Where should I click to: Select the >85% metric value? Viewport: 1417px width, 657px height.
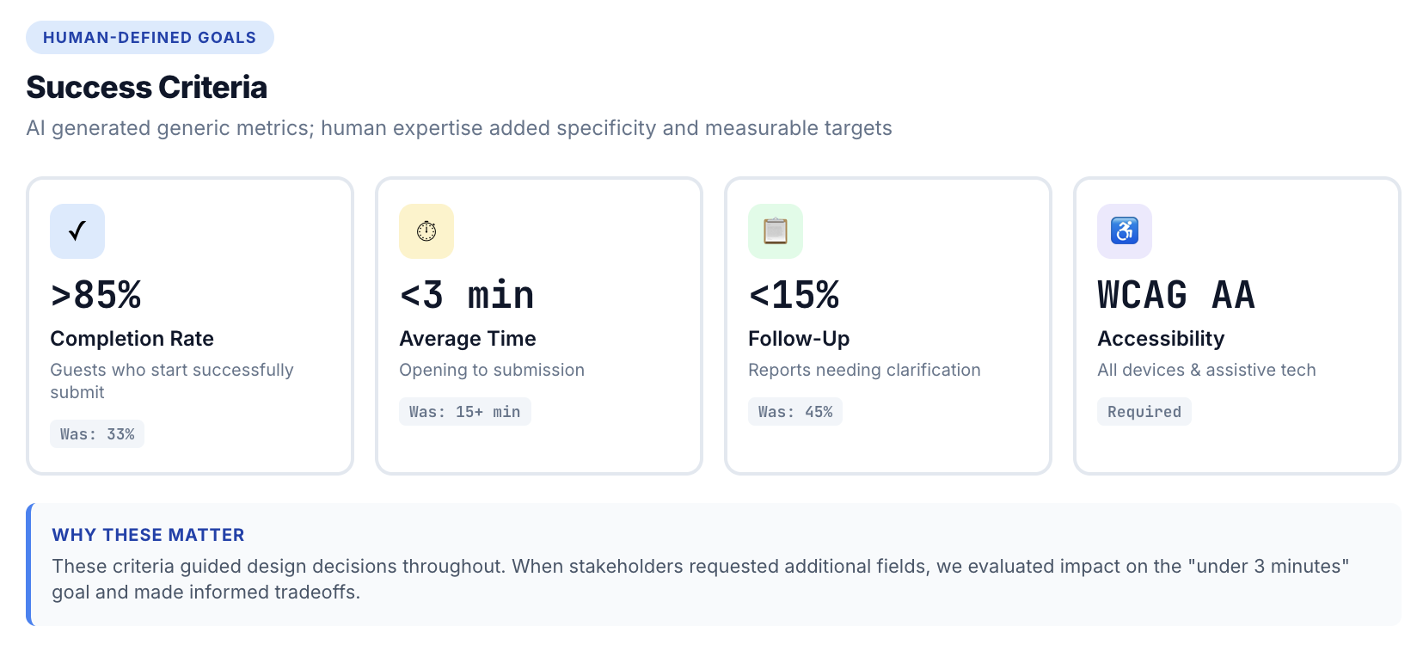pyautogui.click(x=96, y=295)
